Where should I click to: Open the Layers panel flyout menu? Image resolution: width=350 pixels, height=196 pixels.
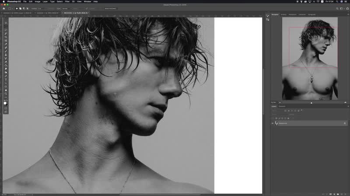coord(347,106)
